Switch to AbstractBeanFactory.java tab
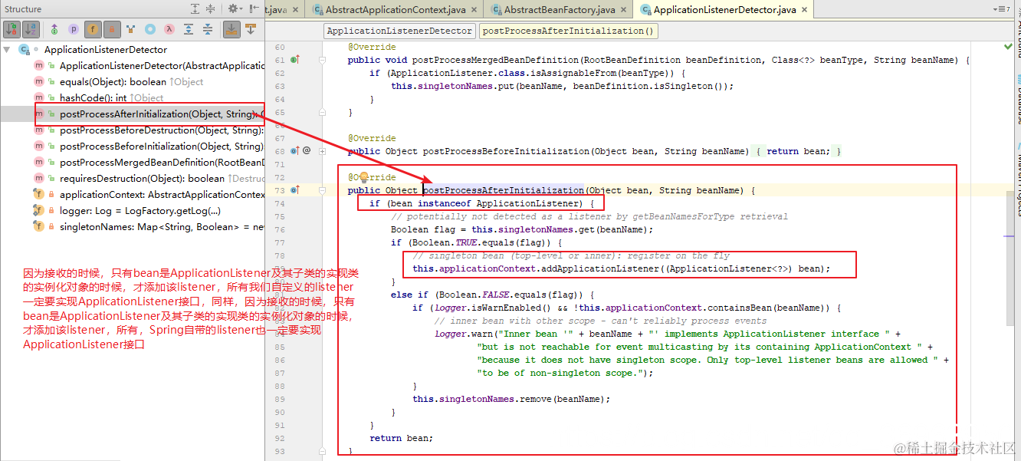This screenshot has width=1021, height=461. tap(560, 10)
